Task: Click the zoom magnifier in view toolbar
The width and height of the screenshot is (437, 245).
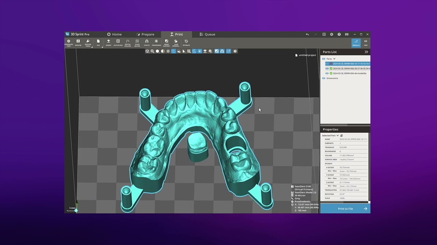Action: click(152, 51)
